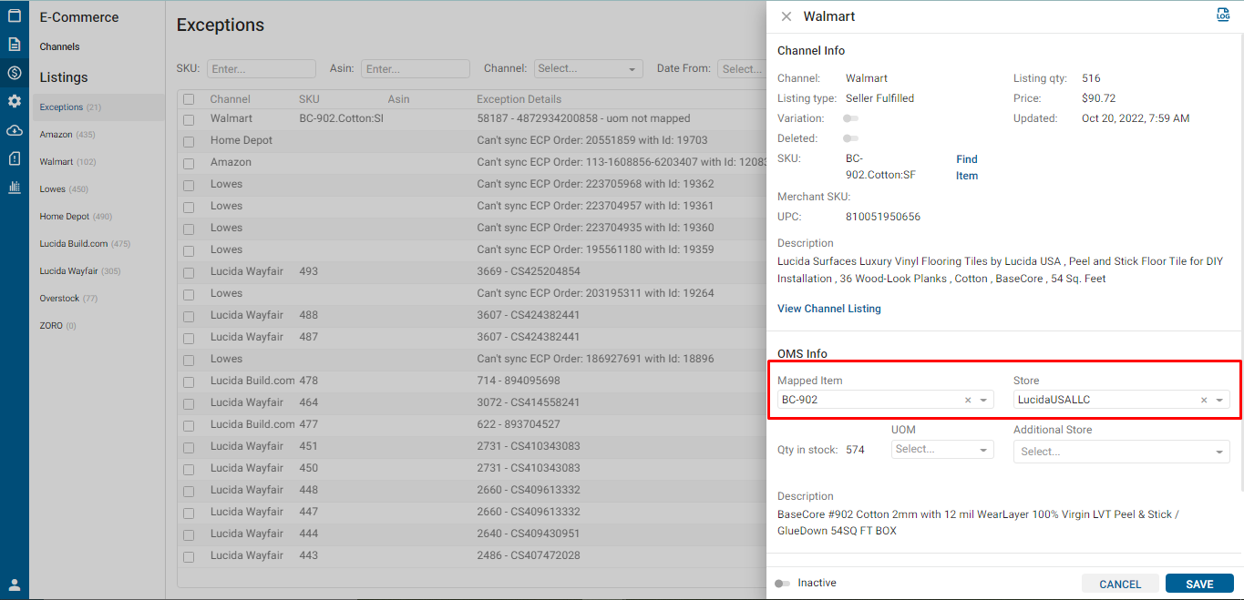Check the select-all header checkbox
Image resolution: width=1244 pixels, height=600 pixels.
pos(189,99)
